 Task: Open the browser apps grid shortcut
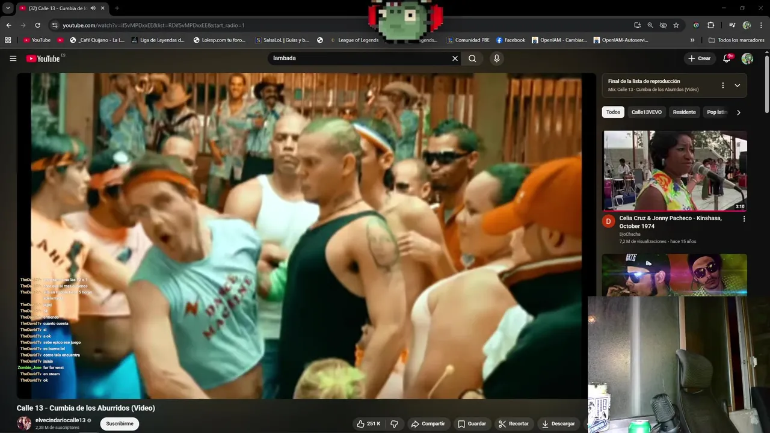pyautogui.click(x=8, y=40)
